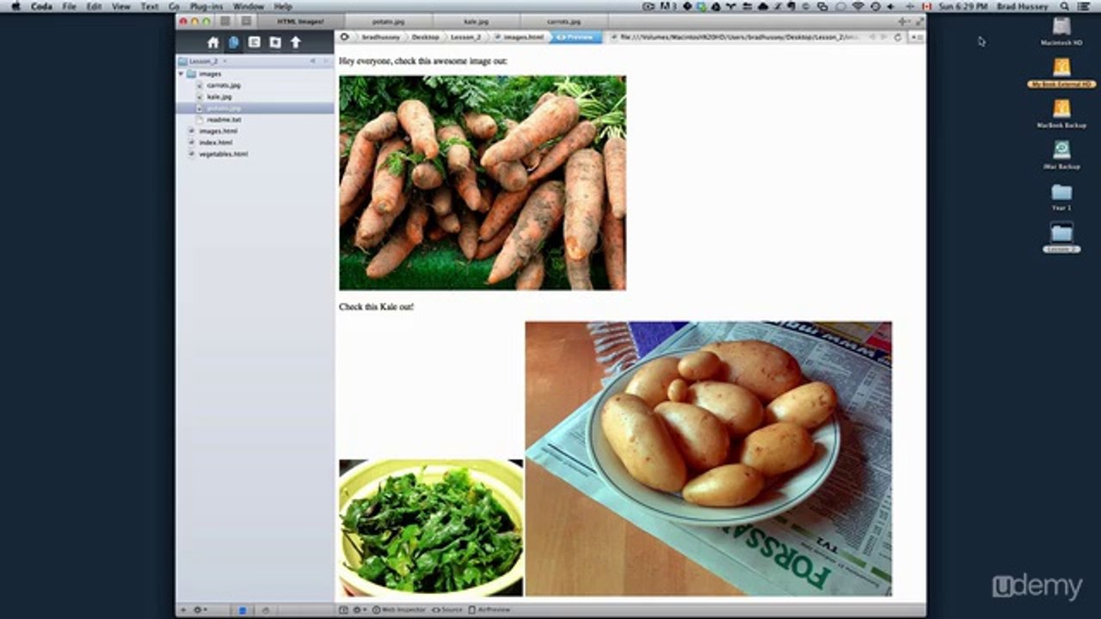Click the Publish up-arrow sidebar icon
This screenshot has width=1101, height=619.
tap(296, 42)
